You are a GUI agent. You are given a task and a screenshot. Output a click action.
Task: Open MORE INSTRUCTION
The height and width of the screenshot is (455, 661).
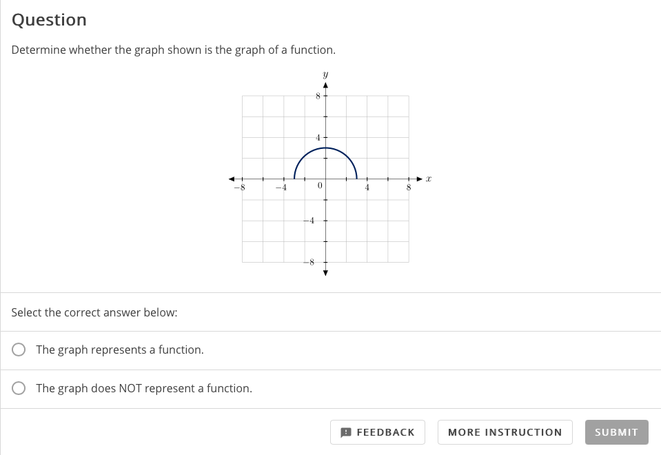click(x=505, y=432)
